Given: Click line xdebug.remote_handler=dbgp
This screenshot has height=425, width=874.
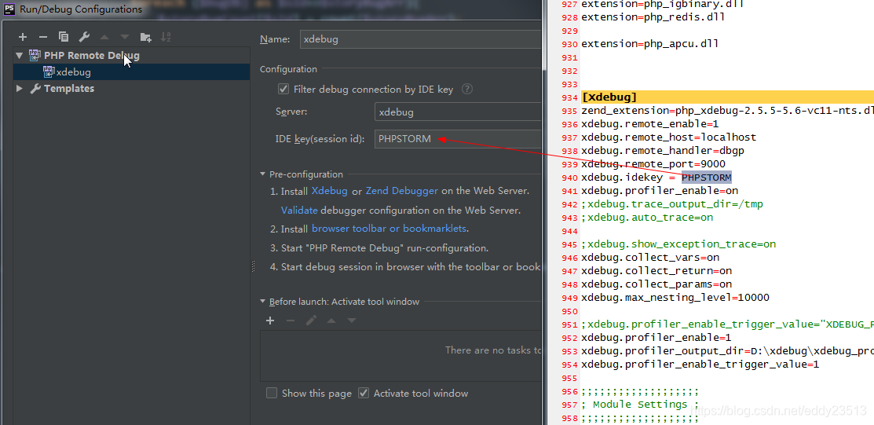Looking at the screenshot, I should [x=662, y=151].
